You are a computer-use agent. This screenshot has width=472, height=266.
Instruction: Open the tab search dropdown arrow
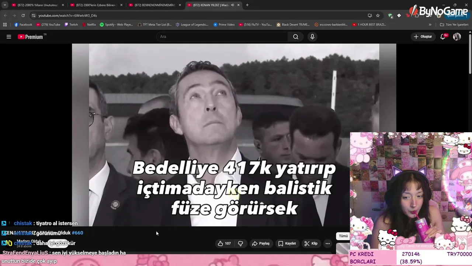pos(5,5)
